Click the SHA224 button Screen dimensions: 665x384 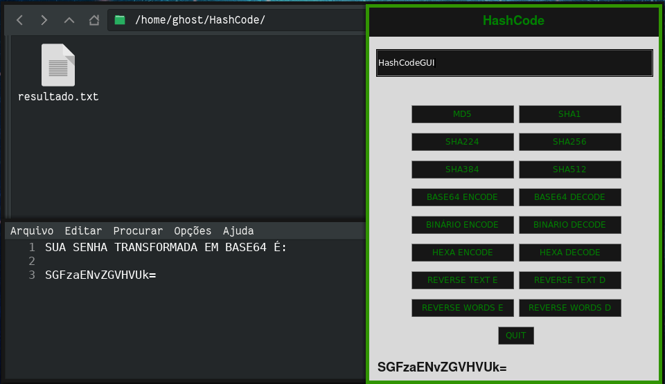(462, 142)
